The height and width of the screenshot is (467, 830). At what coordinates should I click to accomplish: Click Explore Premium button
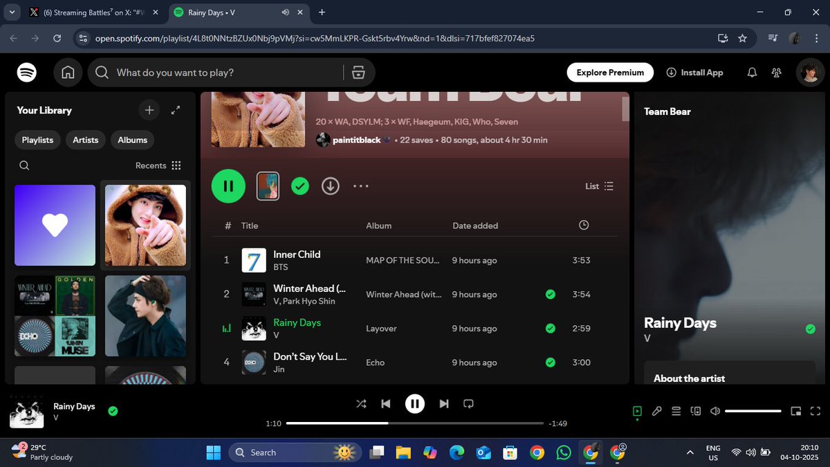coord(610,72)
